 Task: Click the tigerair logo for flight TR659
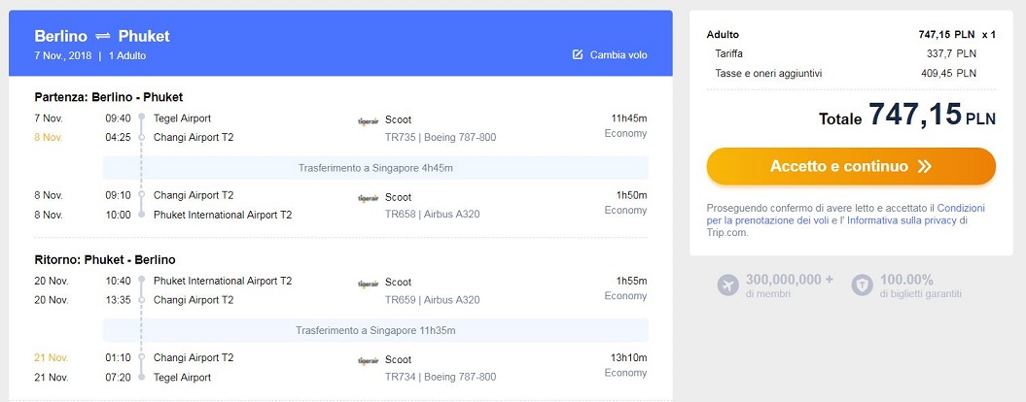(x=369, y=284)
